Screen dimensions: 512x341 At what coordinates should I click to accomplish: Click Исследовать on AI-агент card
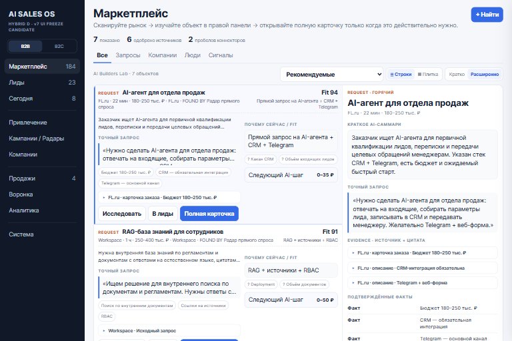pyautogui.click(x=122, y=214)
